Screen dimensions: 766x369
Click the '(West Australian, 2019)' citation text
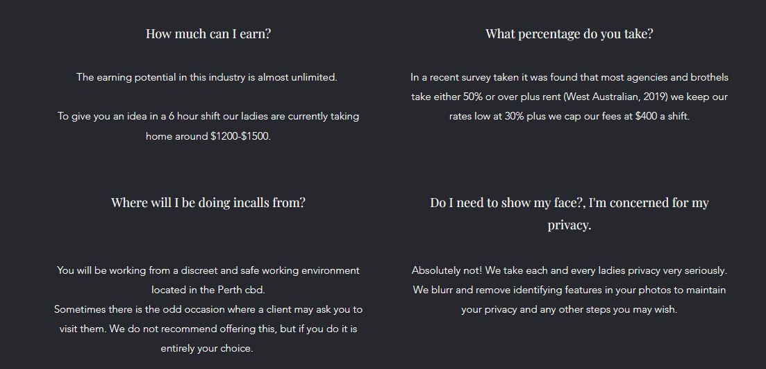click(615, 97)
